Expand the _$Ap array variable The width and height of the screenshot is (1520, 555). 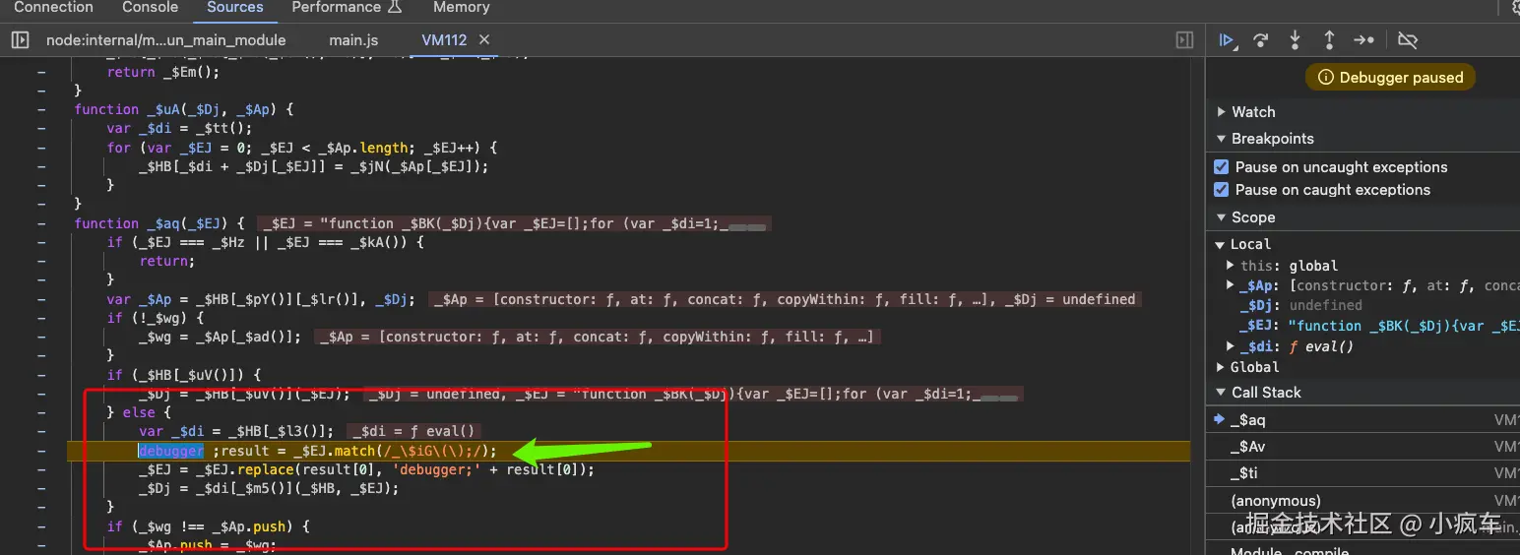coord(1231,285)
